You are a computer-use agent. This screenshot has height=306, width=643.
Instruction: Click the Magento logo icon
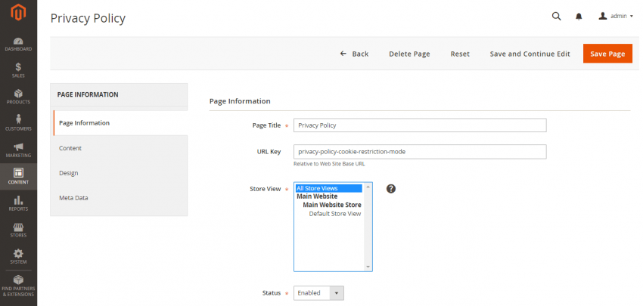[18, 13]
